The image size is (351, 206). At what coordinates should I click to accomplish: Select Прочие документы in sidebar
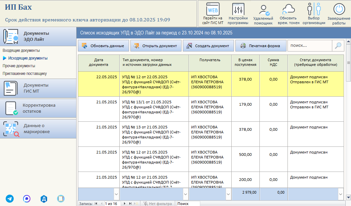[19, 66]
